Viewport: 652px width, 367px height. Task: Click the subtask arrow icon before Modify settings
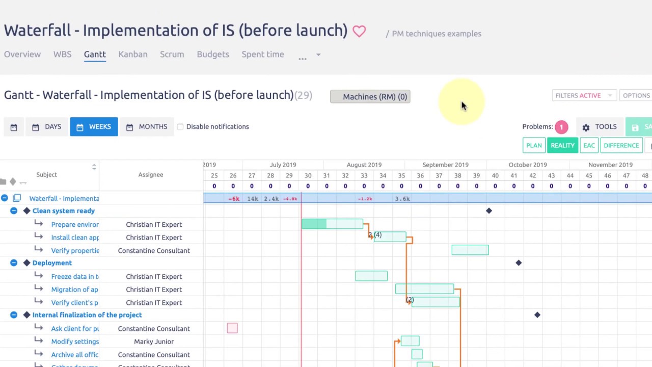tap(39, 340)
